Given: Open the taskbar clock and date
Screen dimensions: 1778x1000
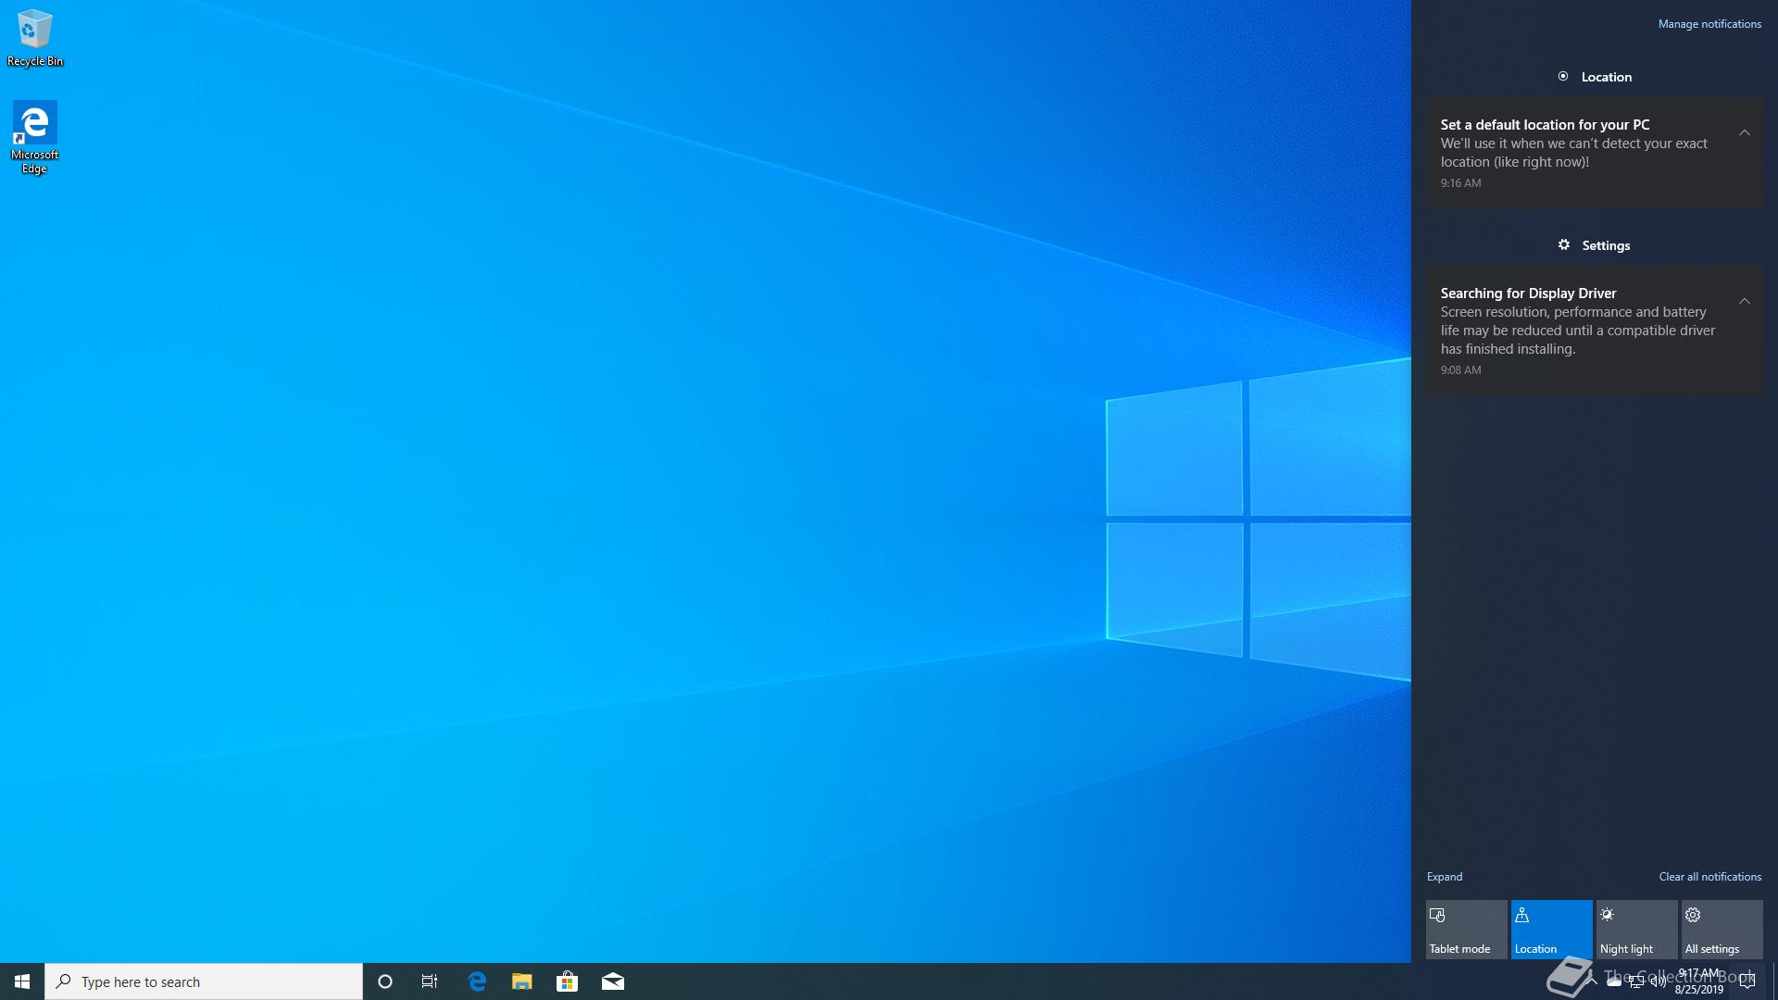Looking at the screenshot, I should (x=1698, y=981).
